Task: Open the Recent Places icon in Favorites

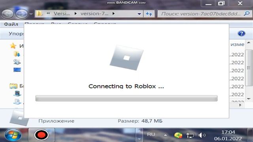Action: [17, 62]
